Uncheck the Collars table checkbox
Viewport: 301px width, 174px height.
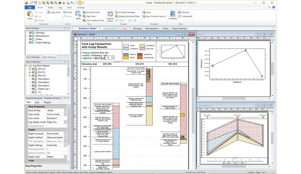(x=30, y=39)
